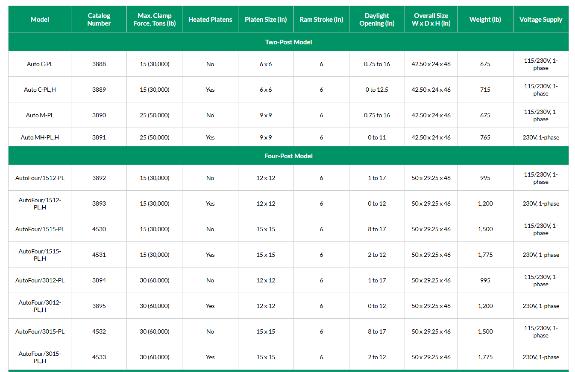Click catalog number 3893

(x=99, y=203)
